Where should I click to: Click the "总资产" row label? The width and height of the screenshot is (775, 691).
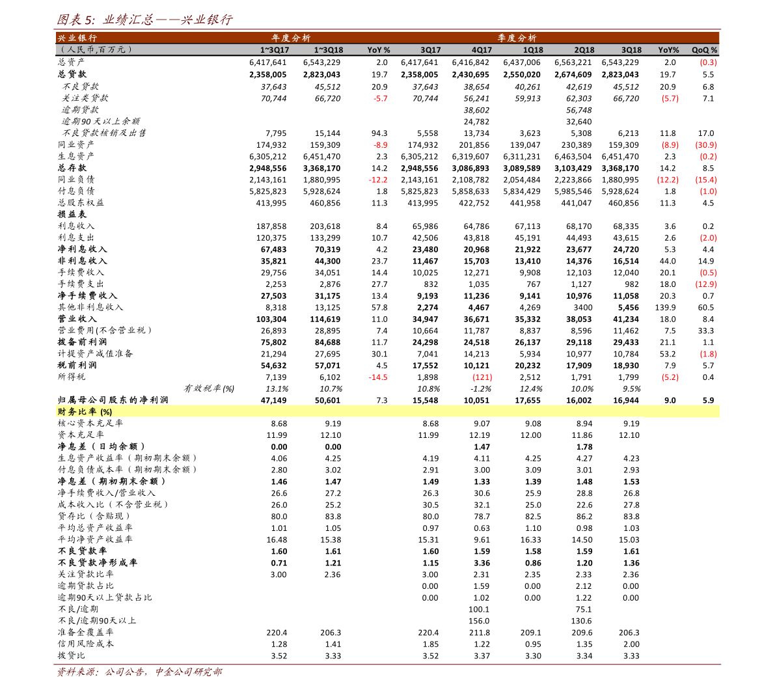(71, 62)
